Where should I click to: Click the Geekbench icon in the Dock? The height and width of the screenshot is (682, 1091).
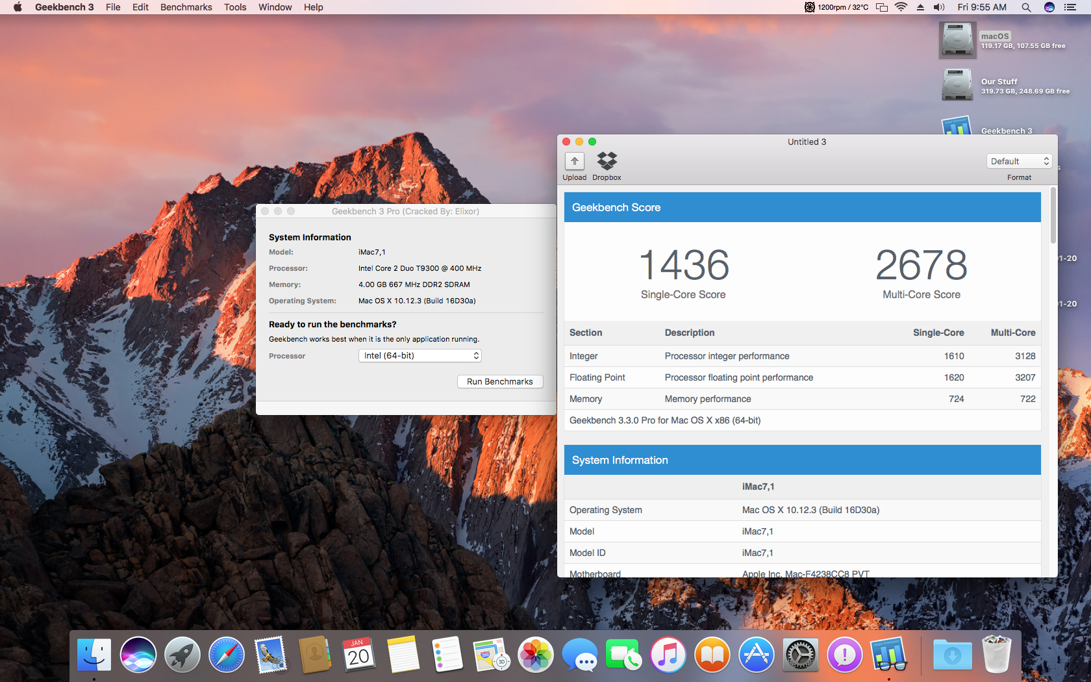tap(889, 655)
